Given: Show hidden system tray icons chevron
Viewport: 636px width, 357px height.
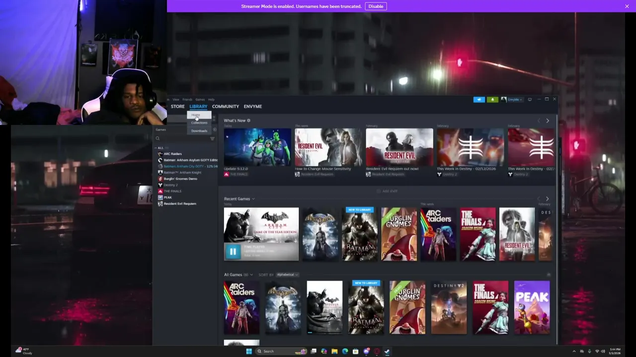Looking at the screenshot, I should 574,352.
